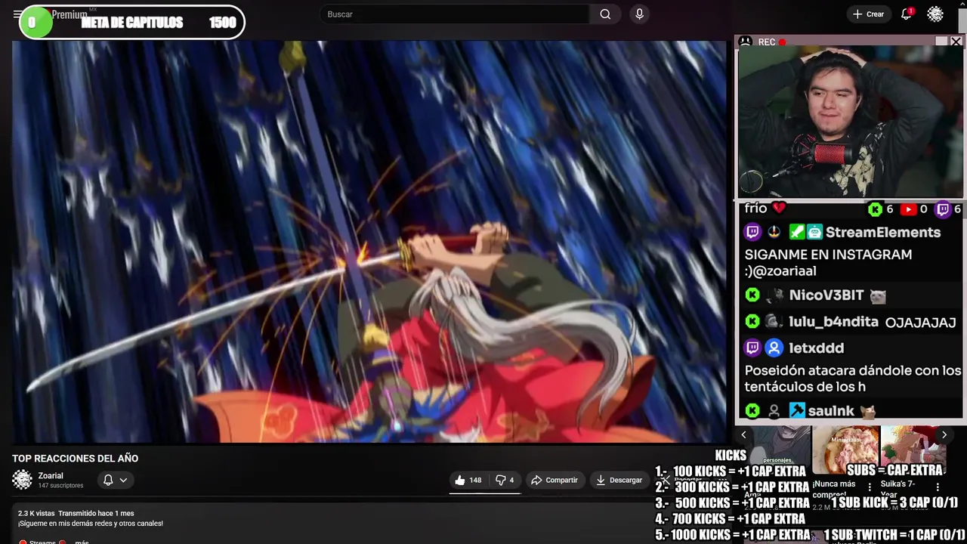This screenshot has width=967, height=544.
Task: Click saulnk username in chat
Action: 831,411
